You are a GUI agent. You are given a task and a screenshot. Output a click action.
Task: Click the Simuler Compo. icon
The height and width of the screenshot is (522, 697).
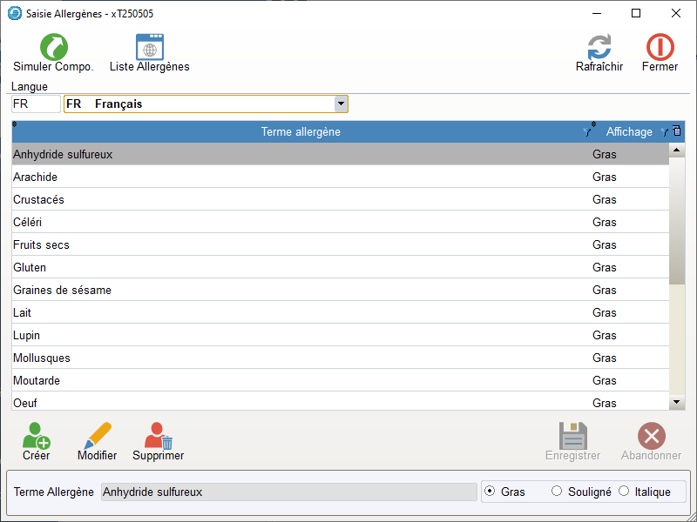click(53, 48)
